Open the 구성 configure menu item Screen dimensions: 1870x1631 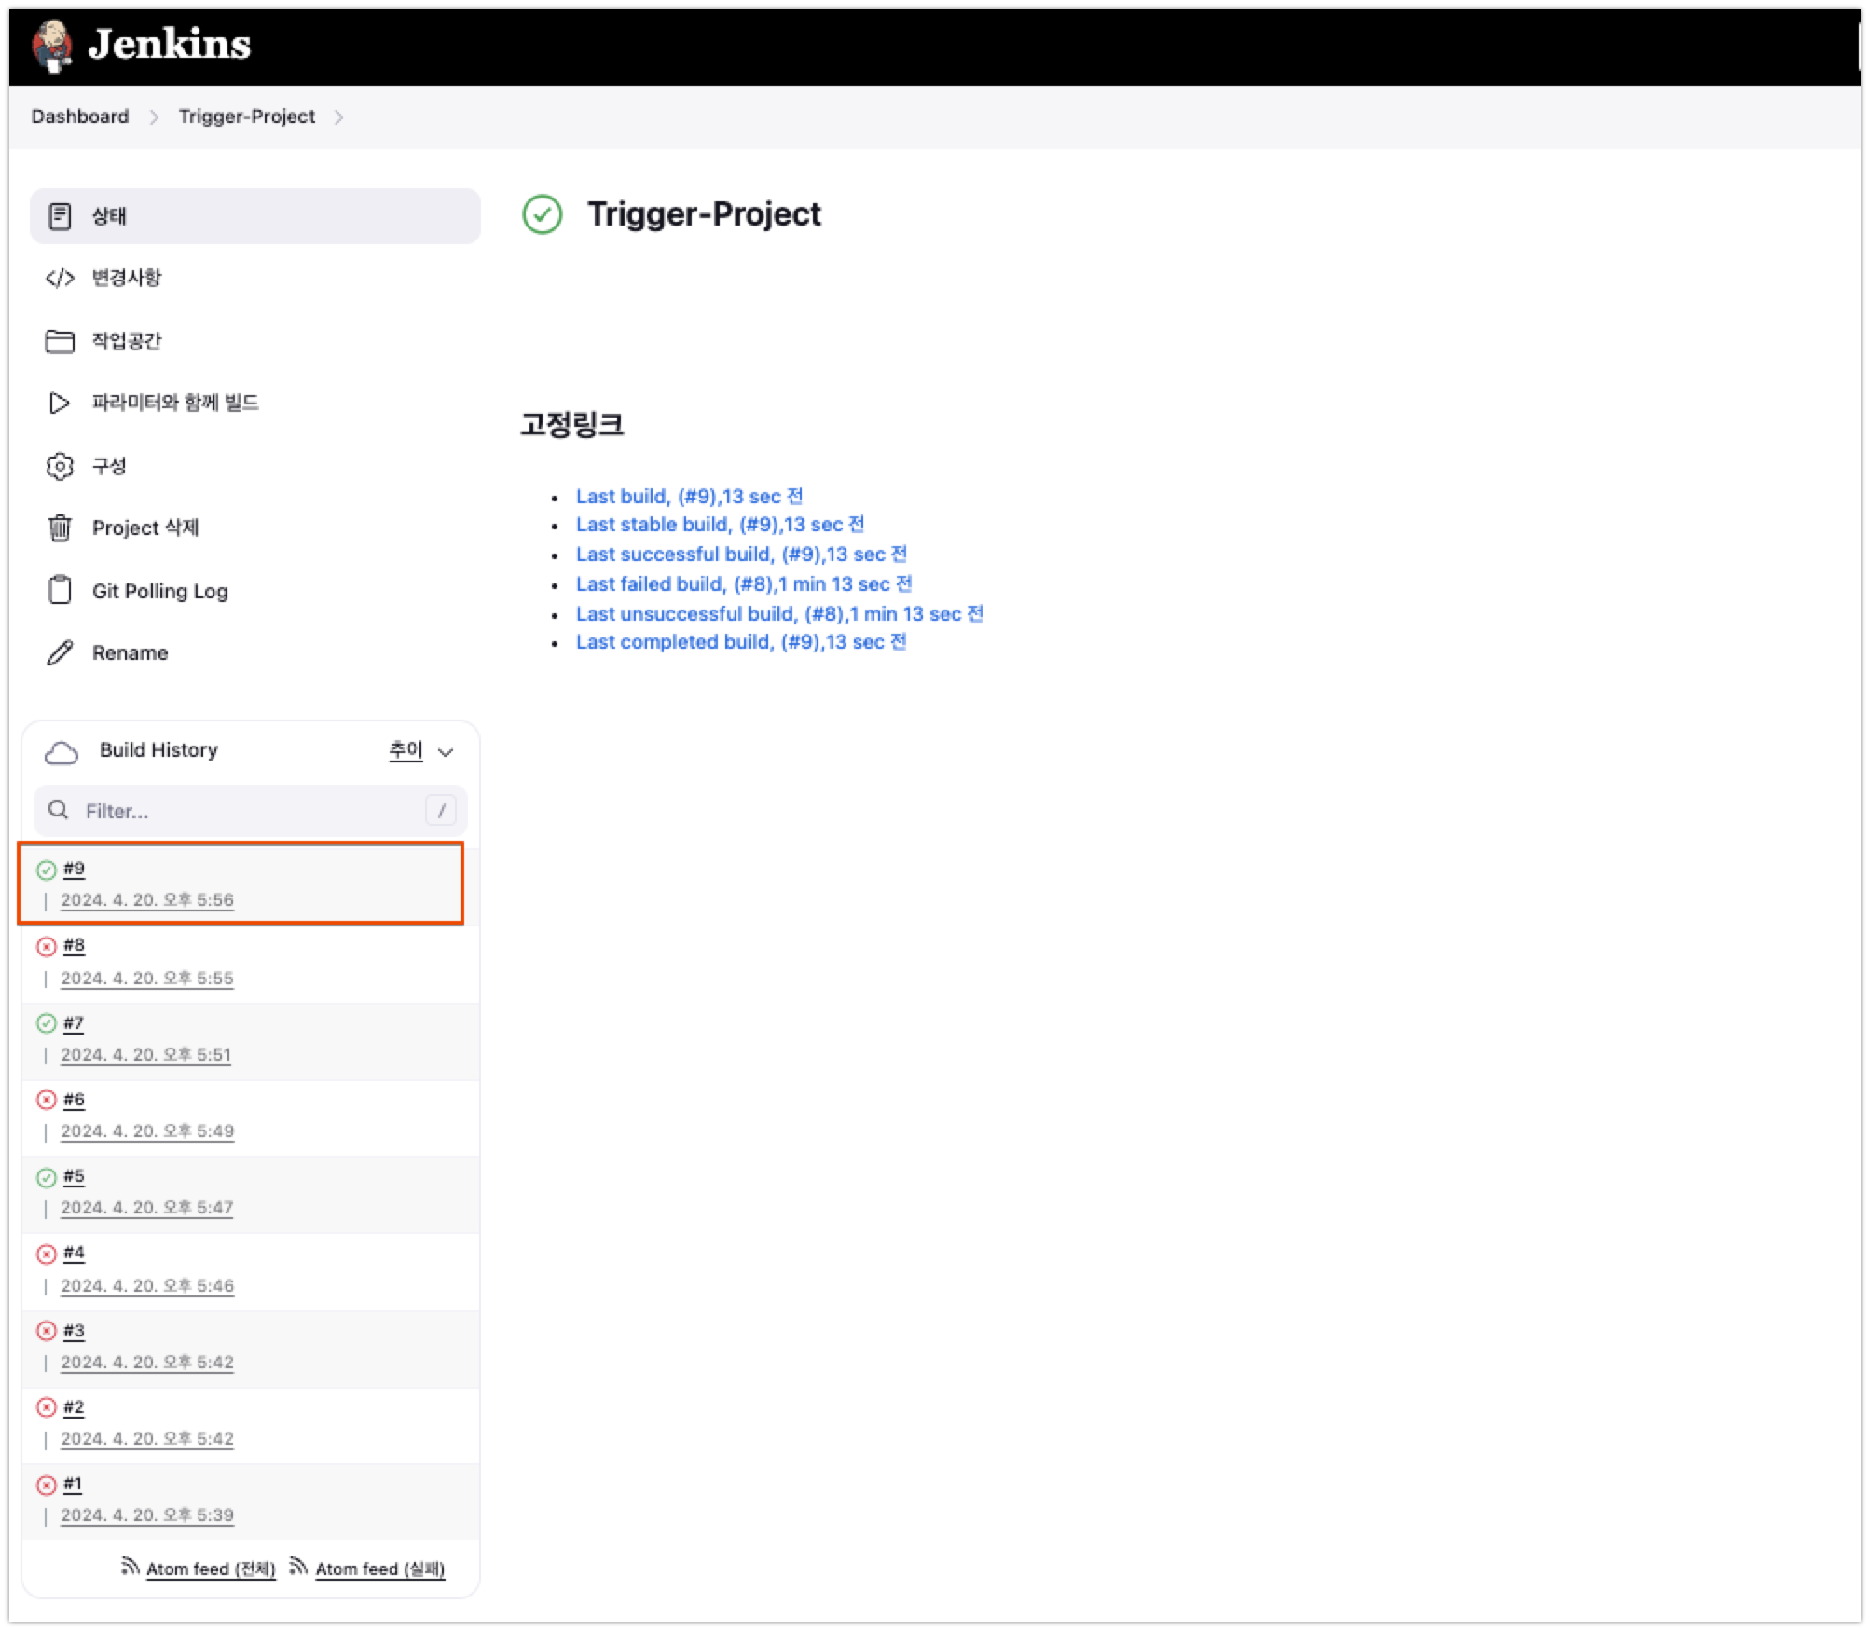coord(255,466)
